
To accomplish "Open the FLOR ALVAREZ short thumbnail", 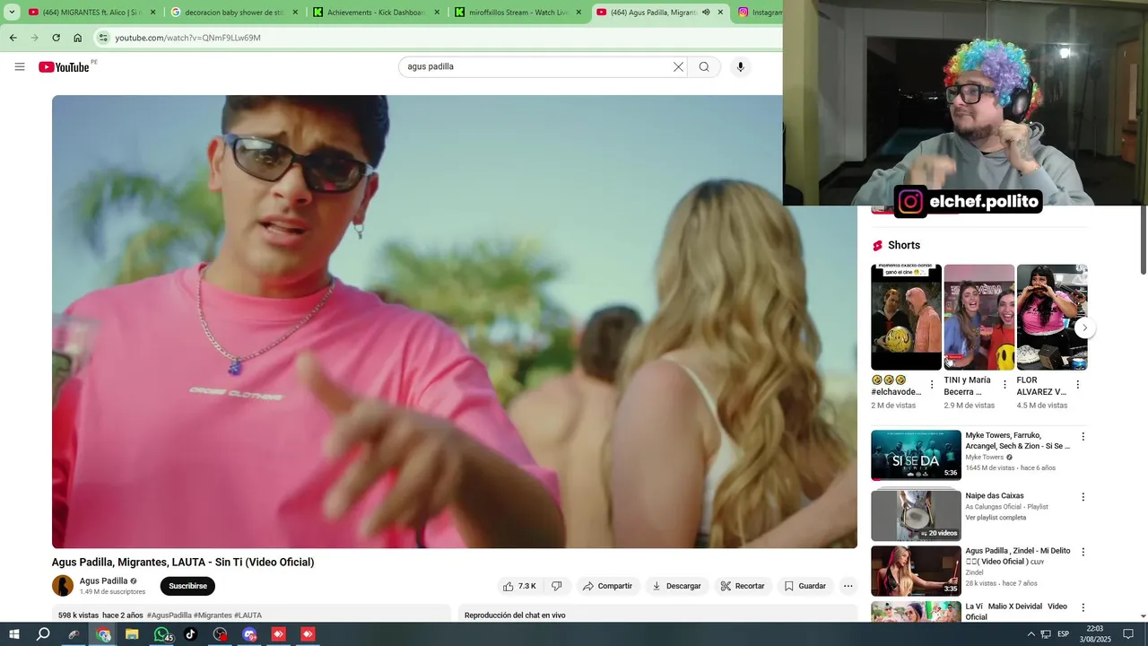I will coord(1052,317).
